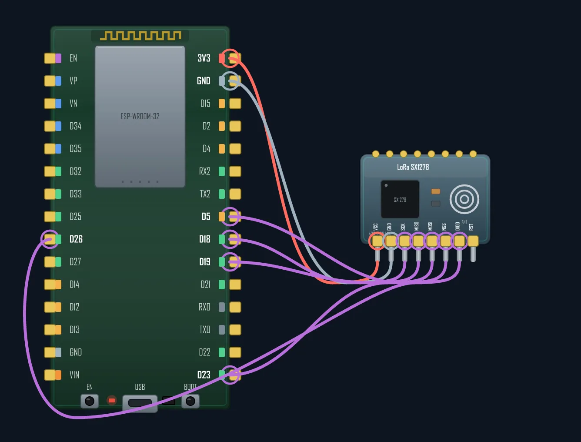Click the left-side GND pin pad

(x=50, y=352)
